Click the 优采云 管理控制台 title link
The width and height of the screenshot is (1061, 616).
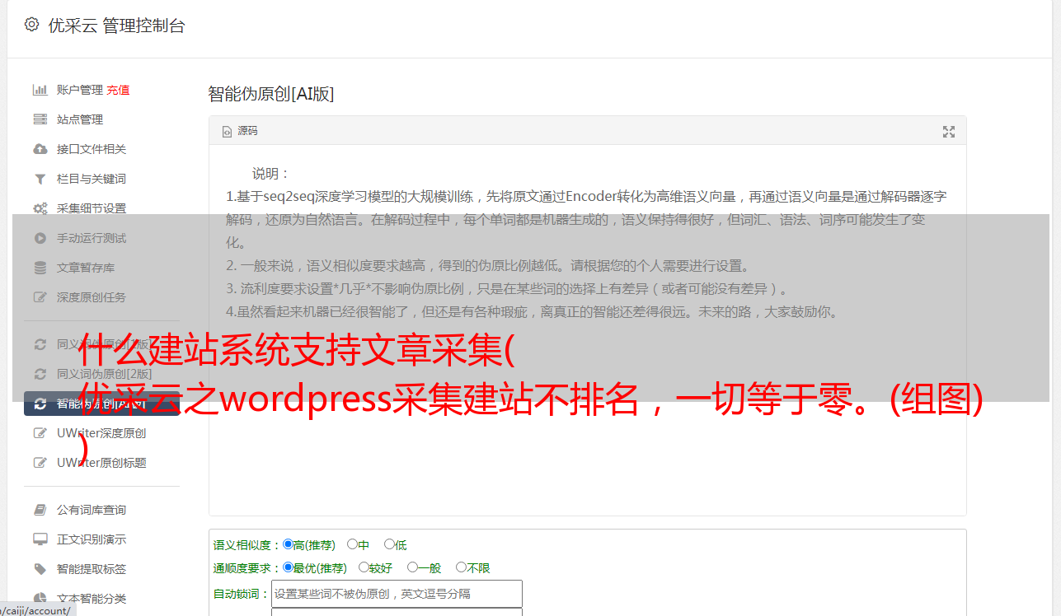[x=116, y=26]
